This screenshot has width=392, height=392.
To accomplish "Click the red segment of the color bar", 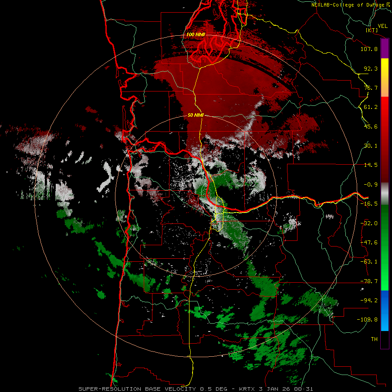I will pyautogui.click(x=385, y=139).
